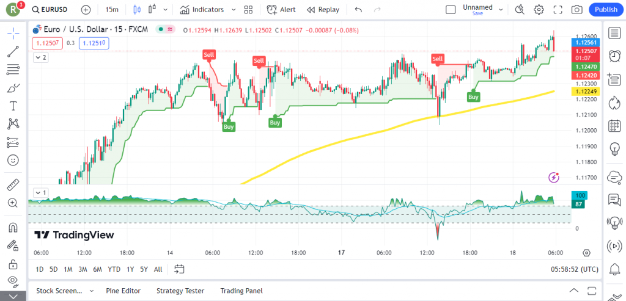
Task: Expand the favorite indicators dropdown arrow
Action: point(234,10)
